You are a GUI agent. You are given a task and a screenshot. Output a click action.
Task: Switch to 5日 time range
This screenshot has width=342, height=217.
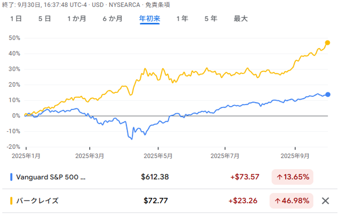(x=45, y=19)
